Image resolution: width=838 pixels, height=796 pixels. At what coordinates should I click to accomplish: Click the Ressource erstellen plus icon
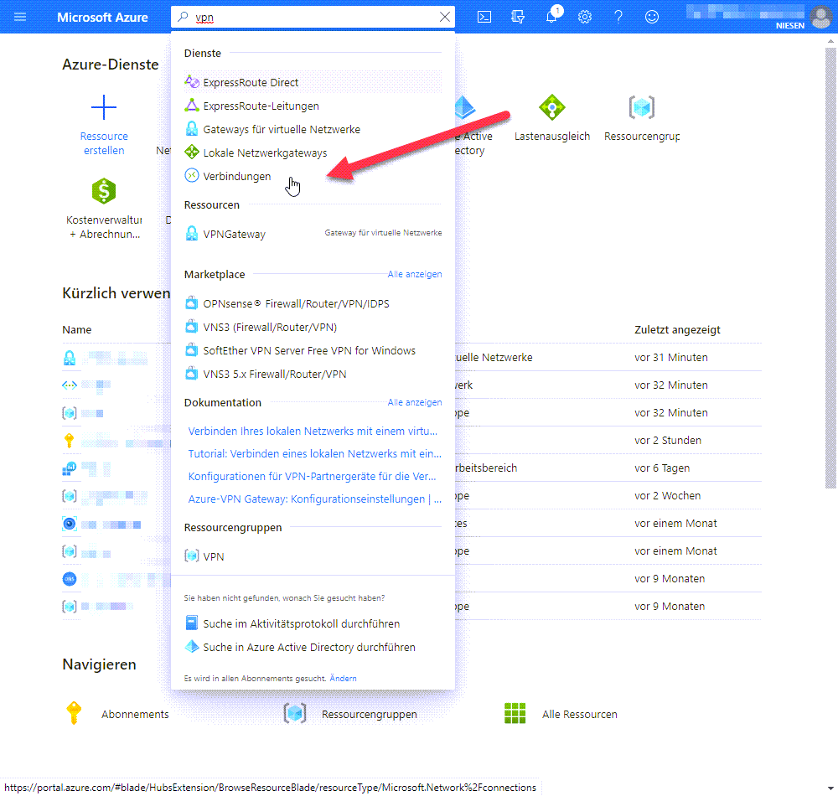pyautogui.click(x=104, y=107)
